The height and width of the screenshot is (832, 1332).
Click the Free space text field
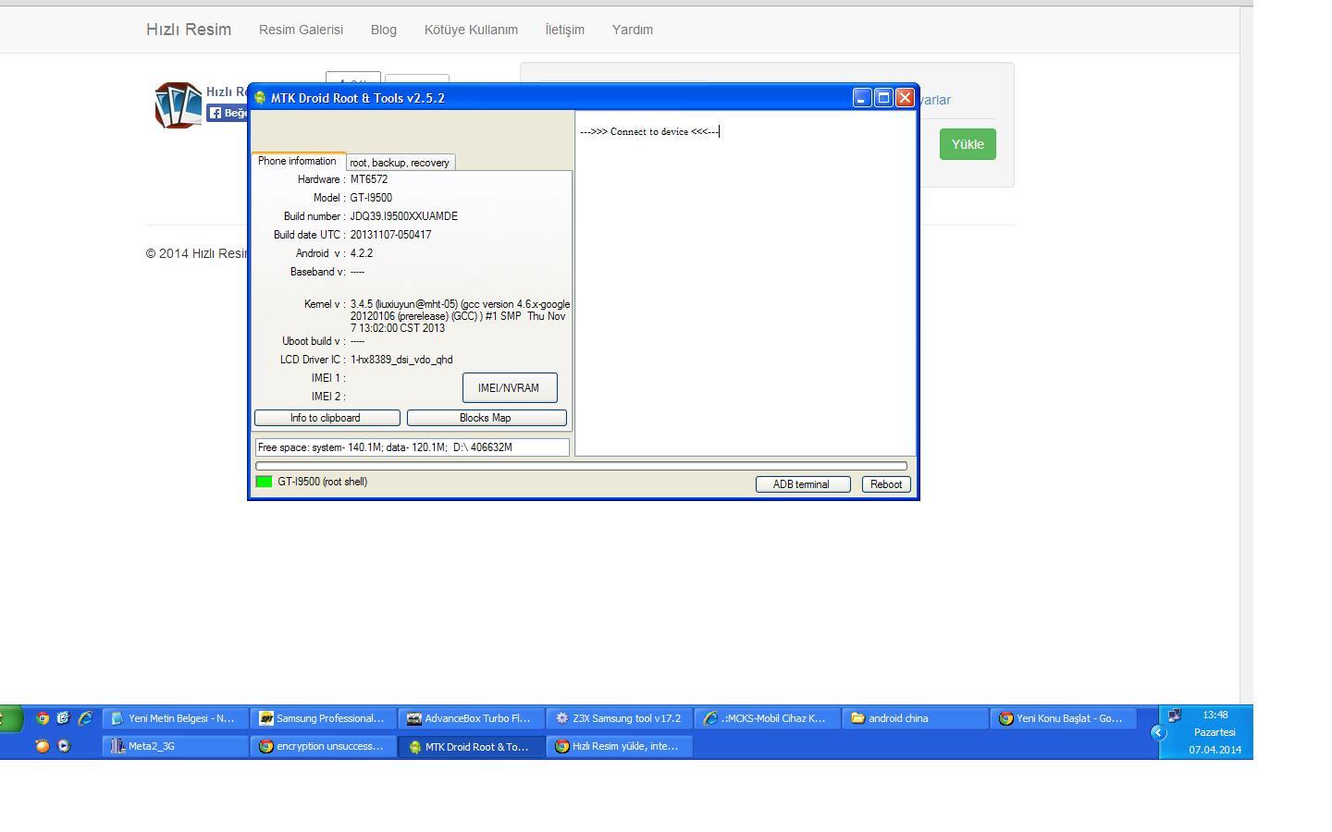(x=412, y=447)
